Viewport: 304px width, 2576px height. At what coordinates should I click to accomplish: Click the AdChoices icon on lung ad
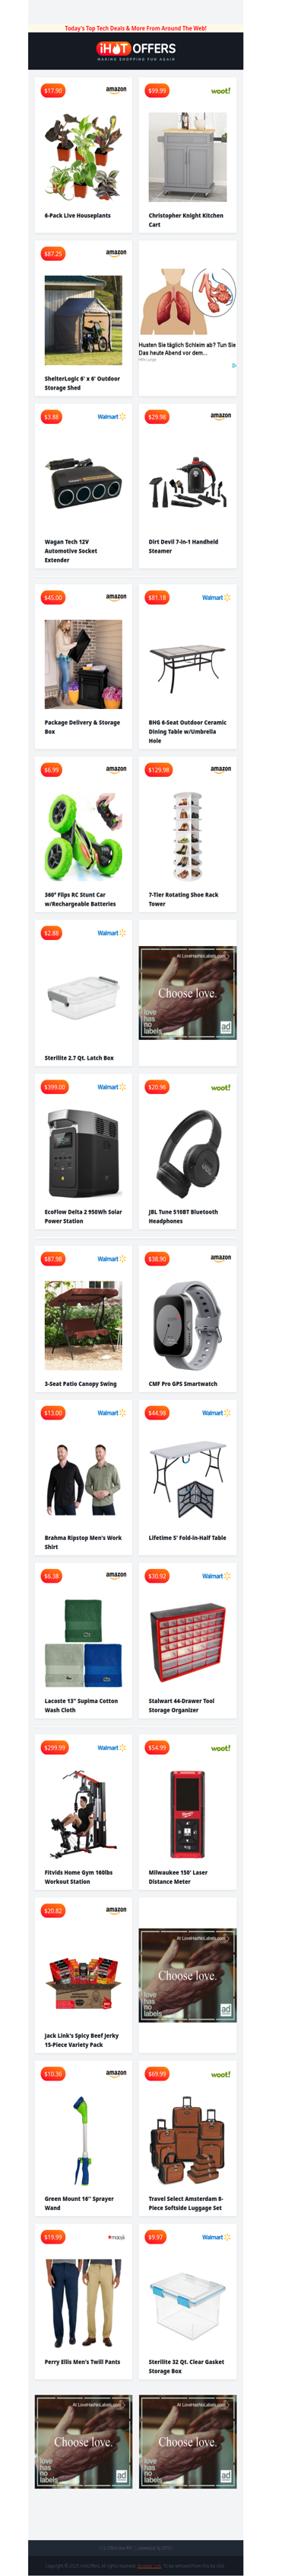(234, 365)
